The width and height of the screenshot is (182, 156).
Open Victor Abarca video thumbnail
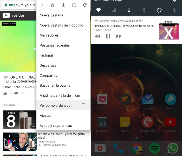[20, 142]
